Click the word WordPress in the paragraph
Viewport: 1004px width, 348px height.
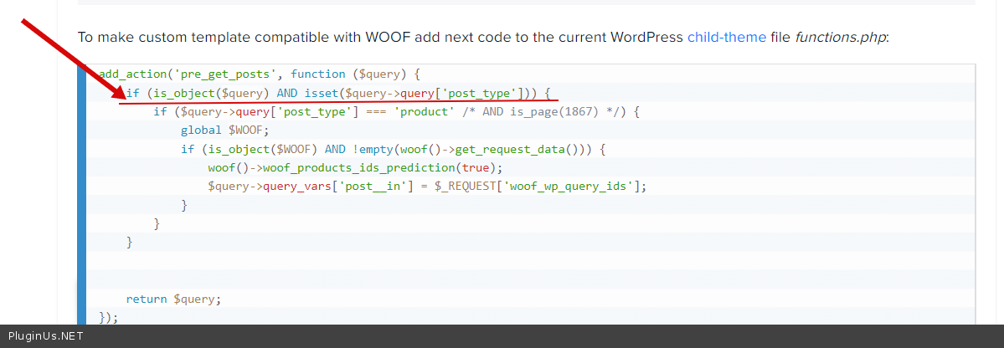(x=646, y=38)
